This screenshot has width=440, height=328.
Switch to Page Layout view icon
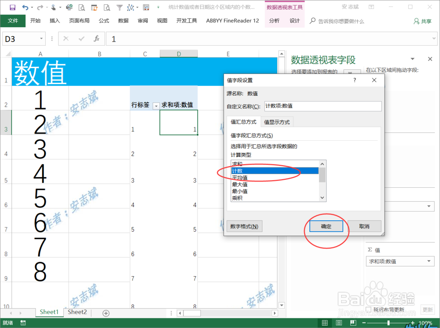339,323
